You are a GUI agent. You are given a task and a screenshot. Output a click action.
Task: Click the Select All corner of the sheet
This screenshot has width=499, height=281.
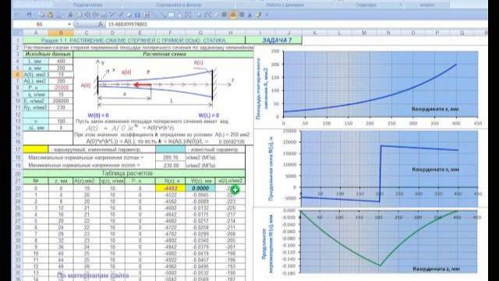pos(18,33)
